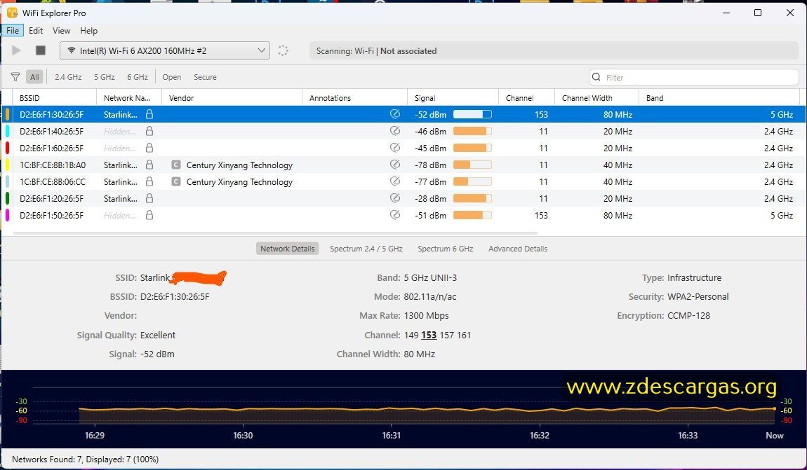Viewport: 807px width, 470px height.
Task: Click annotation icon in the -78 dBm row
Action: pyautogui.click(x=395, y=165)
